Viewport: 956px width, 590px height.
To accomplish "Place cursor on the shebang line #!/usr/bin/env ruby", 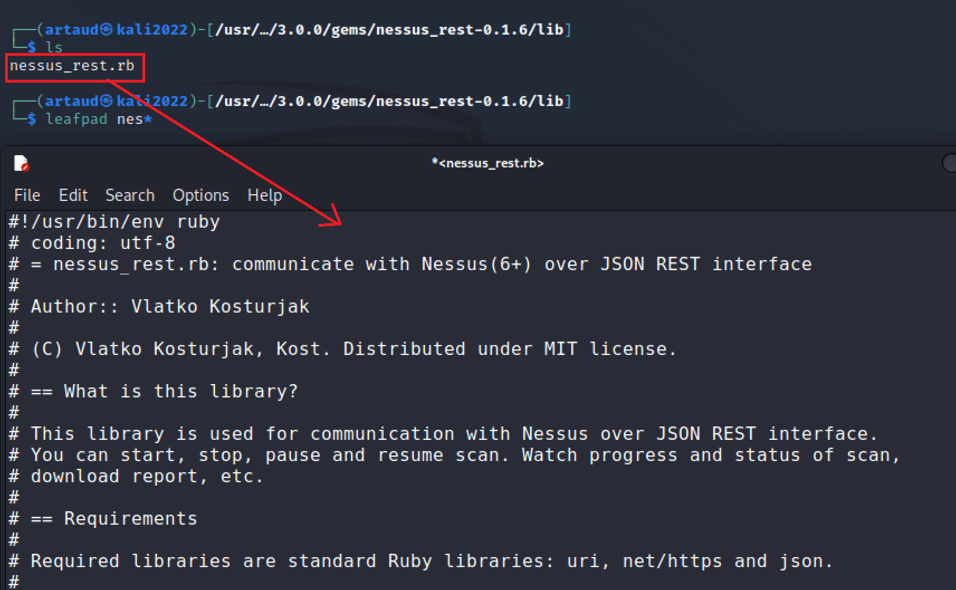I will coord(112,221).
